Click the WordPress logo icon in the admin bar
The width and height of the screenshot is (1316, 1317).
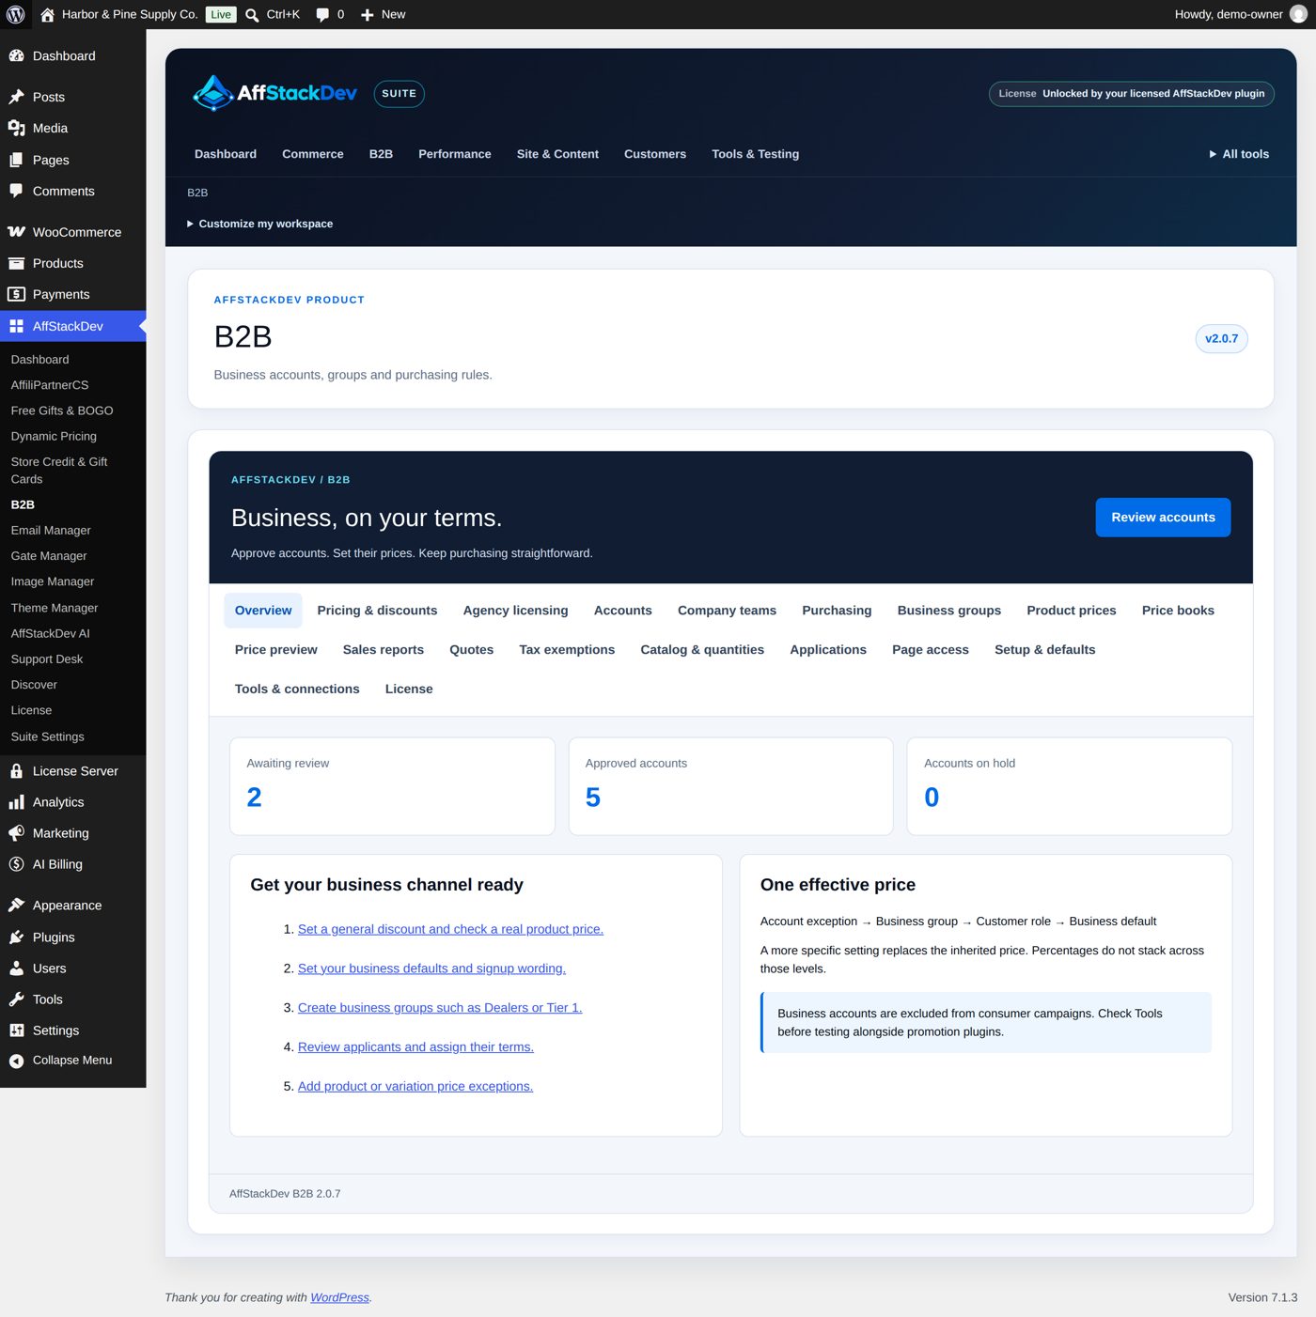(x=15, y=14)
